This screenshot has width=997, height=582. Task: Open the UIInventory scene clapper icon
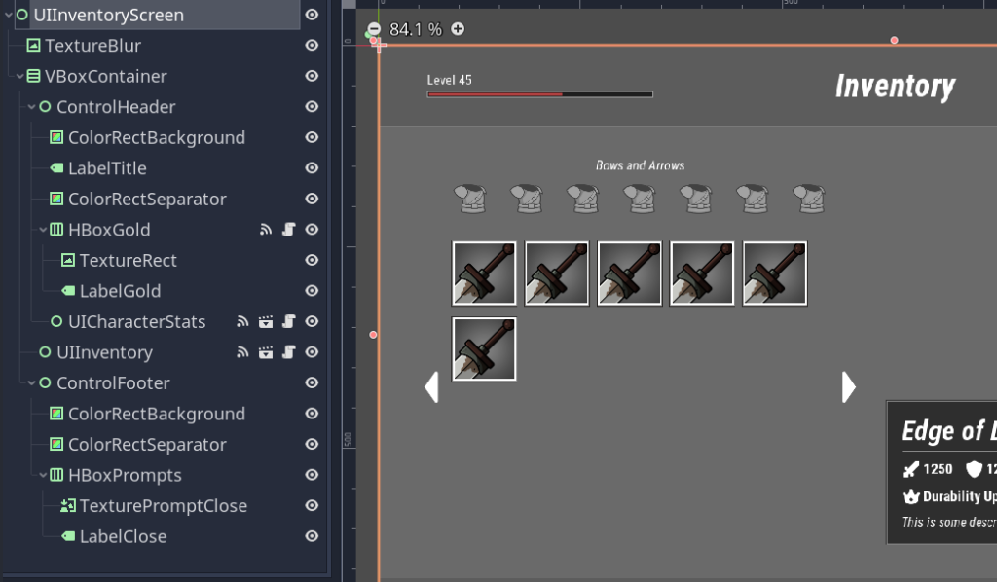tap(266, 352)
